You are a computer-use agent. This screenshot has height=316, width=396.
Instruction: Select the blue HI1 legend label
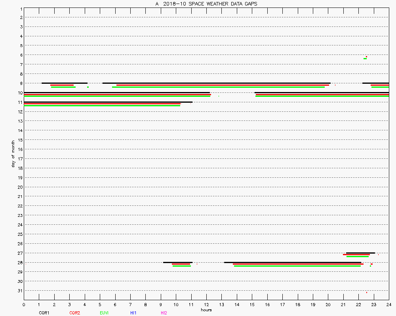pyautogui.click(x=133, y=313)
